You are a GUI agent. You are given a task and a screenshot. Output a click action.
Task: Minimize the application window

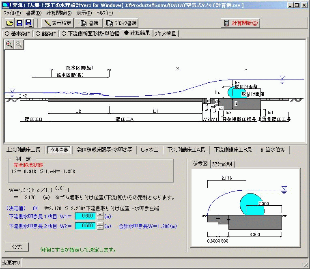point(290,5)
